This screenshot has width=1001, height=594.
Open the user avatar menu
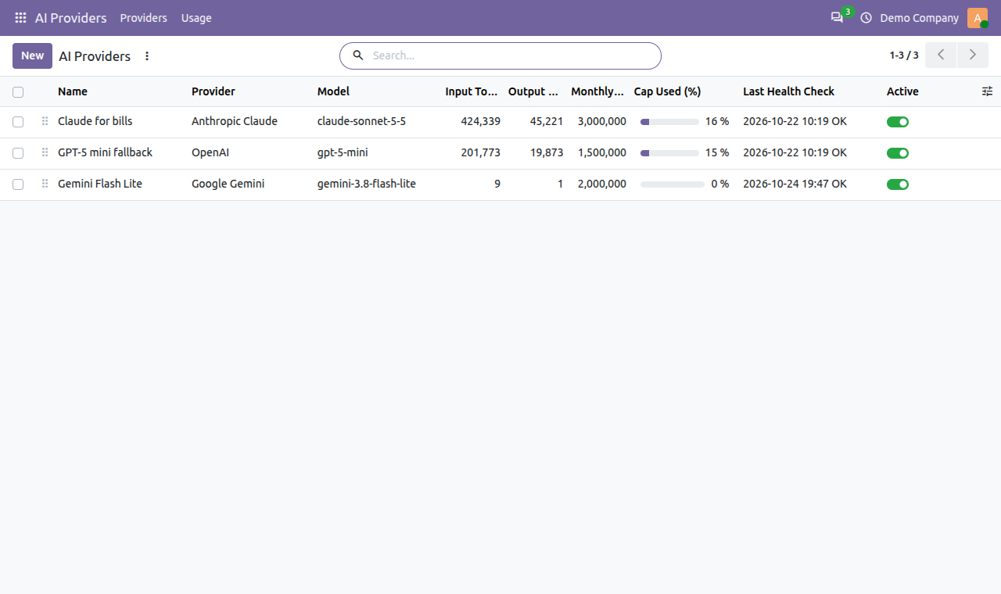click(x=978, y=18)
